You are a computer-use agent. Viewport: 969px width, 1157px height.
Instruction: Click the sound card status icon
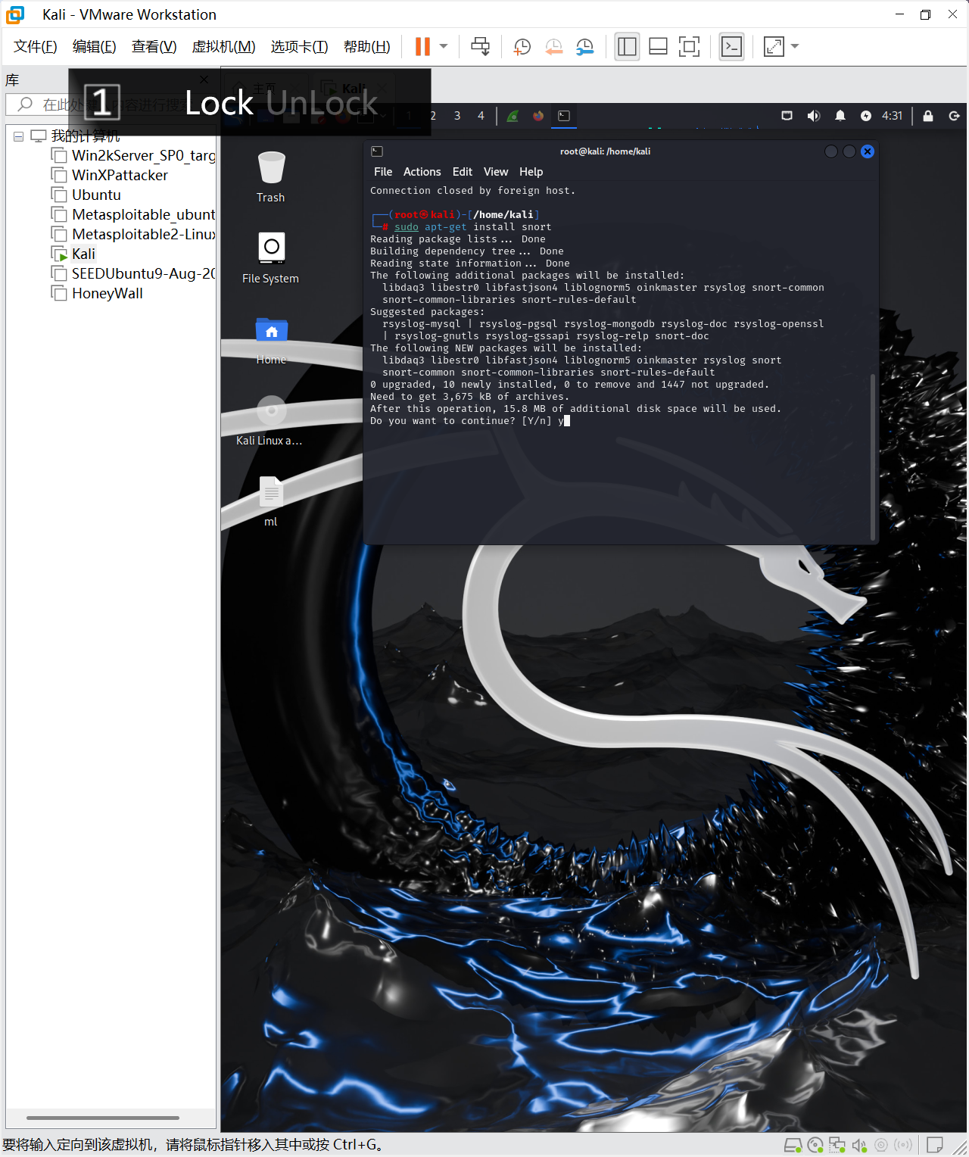[x=859, y=1145]
